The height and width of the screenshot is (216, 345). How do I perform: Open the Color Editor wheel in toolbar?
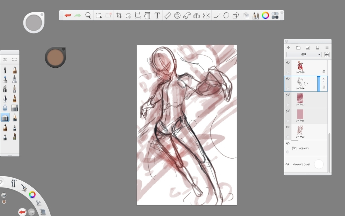(265, 15)
